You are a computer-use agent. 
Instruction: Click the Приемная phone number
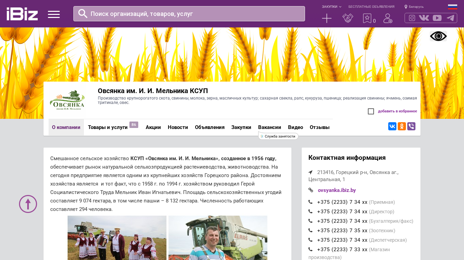pyautogui.click(x=342, y=202)
